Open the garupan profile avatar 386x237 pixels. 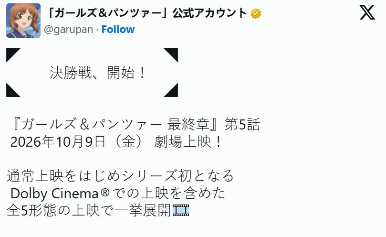pos(23,21)
